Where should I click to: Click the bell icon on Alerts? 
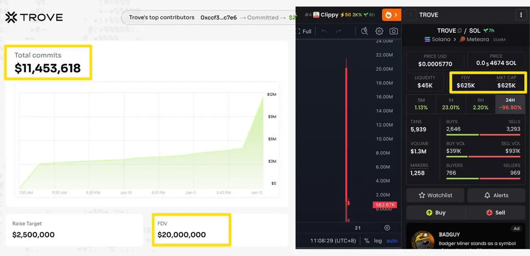[x=487, y=195]
